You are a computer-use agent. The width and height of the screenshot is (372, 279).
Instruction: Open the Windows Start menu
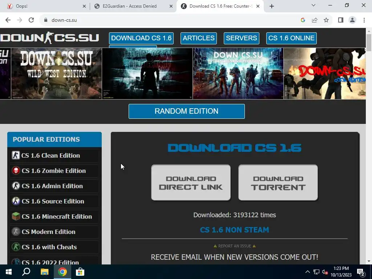[x=9, y=272]
